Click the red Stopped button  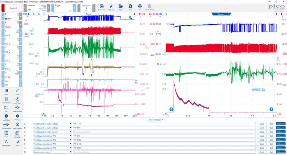coord(12,8)
